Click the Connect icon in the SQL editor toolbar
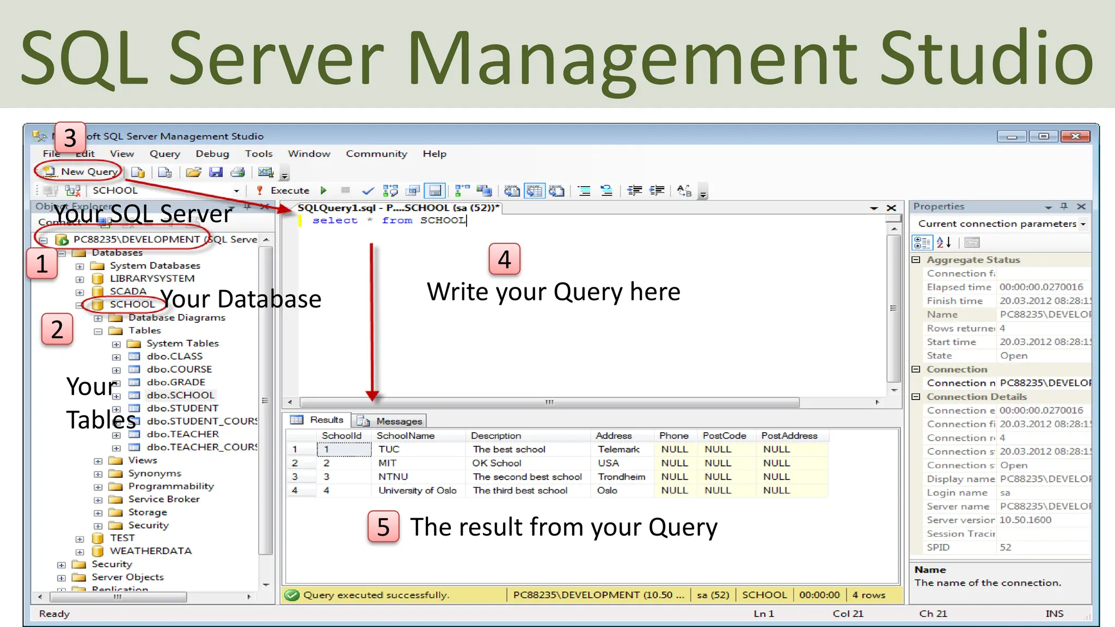This screenshot has width=1115, height=627. click(x=51, y=190)
